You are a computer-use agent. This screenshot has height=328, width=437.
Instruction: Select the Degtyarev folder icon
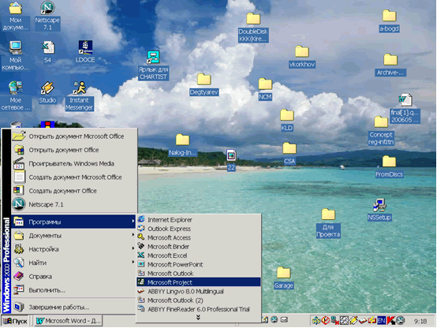click(x=204, y=84)
